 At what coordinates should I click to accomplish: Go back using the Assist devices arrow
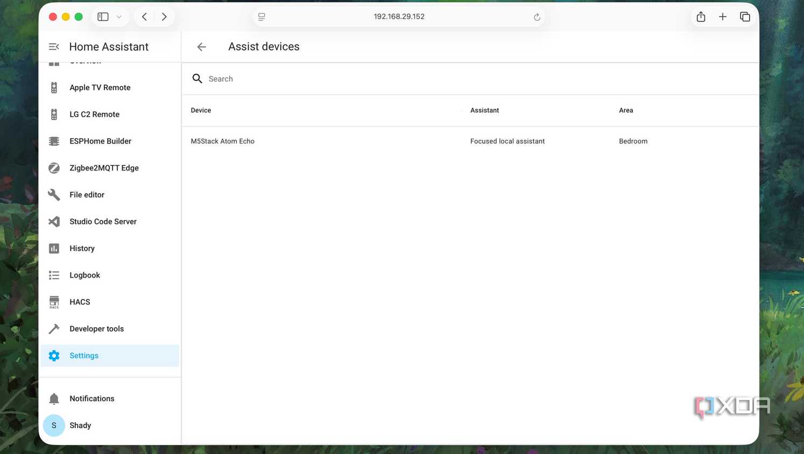pos(201,47)
